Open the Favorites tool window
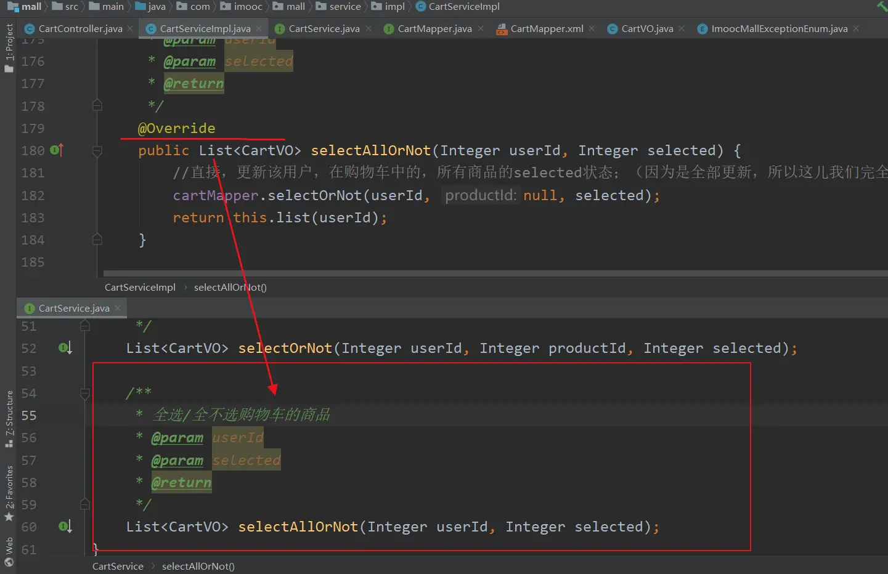This screenshot has width=888, height=574. coord(9,493)
